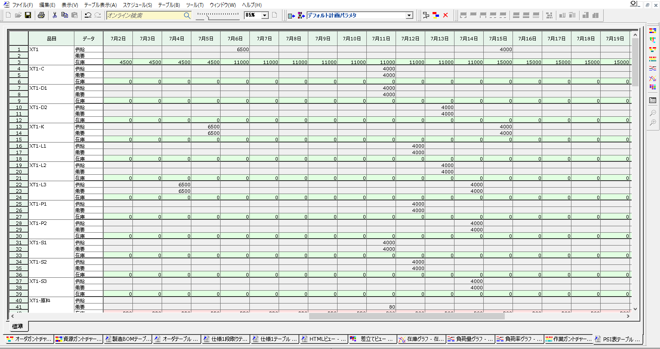Image resolution: width=660 pixels, height=349 pixels.
Task: Click the Save floppy disk icon
Action: tap(28, 15)
